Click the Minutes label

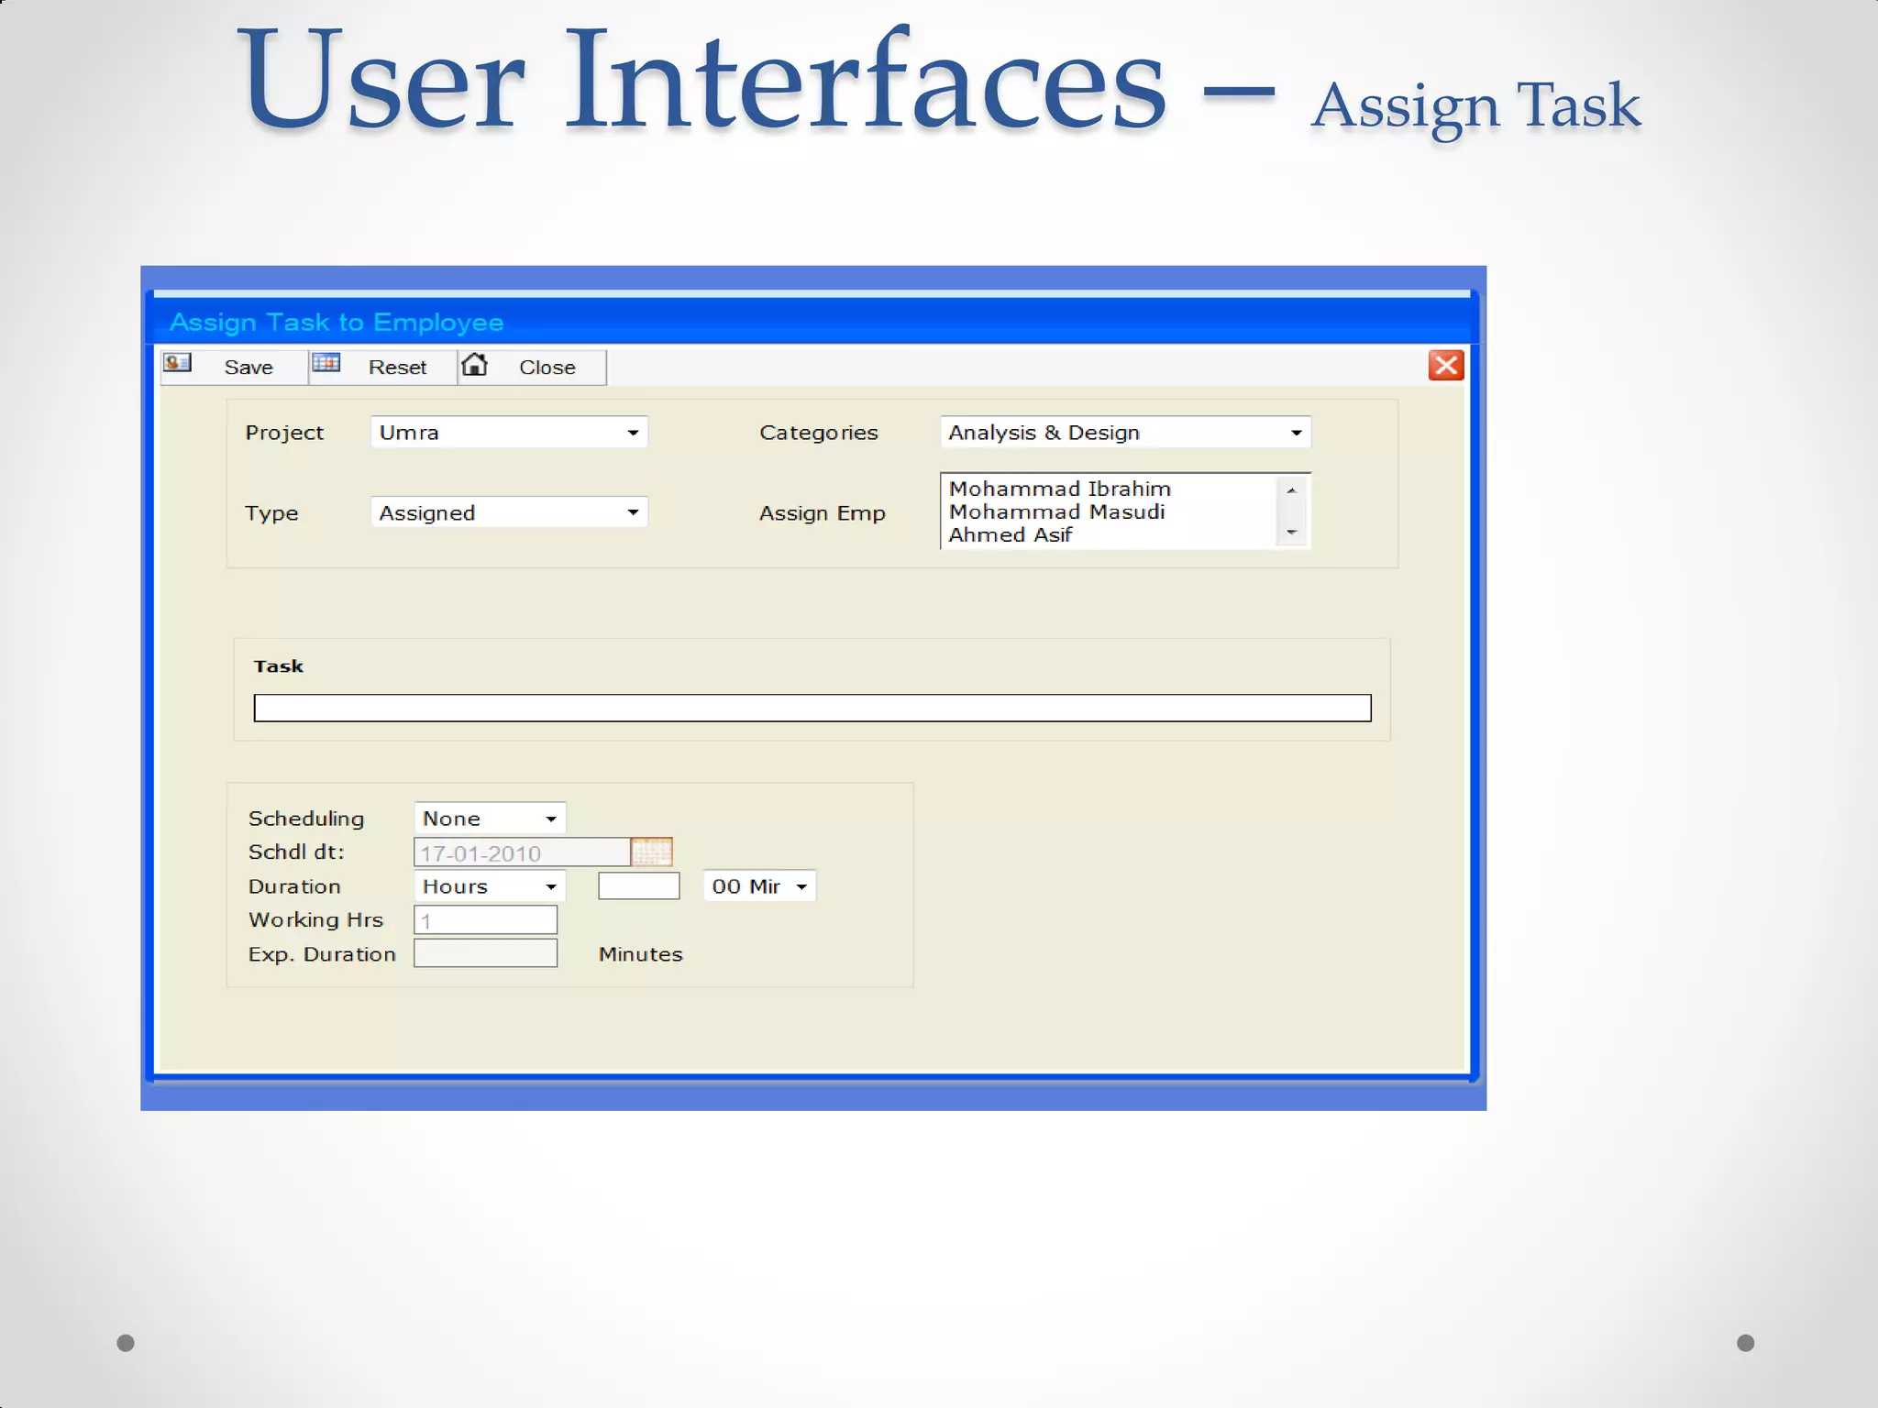[x=641, y=954]
